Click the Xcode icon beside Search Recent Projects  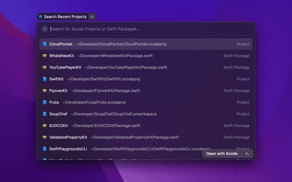pos(41,17)
